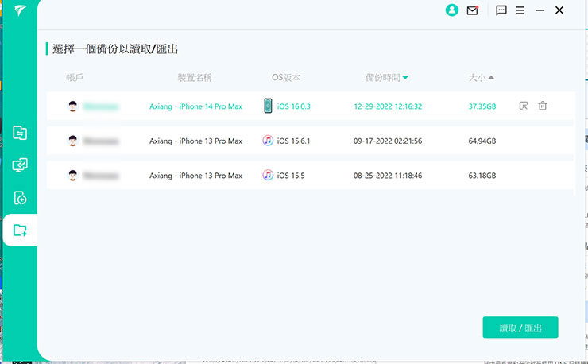Open the feedback chat icon

tap(501, 10)
